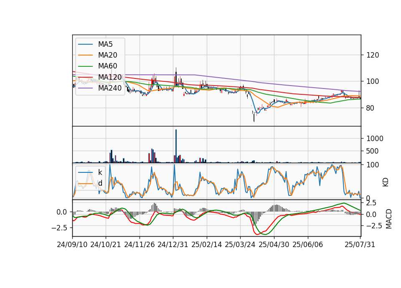The width and height of the screenshot is (401, 288).
Task: Click the 1000 volume axis label
Action: pyautogui.click(x=375, y=139)
